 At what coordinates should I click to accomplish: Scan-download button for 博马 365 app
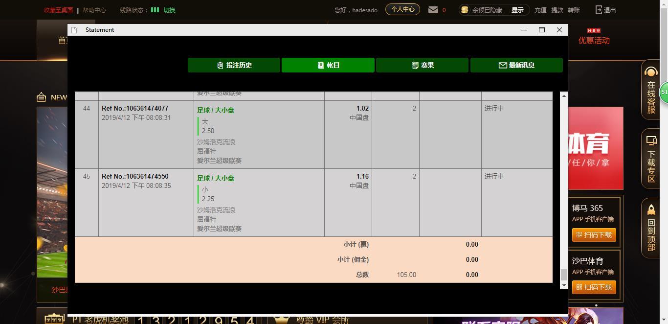click(594, 234)
